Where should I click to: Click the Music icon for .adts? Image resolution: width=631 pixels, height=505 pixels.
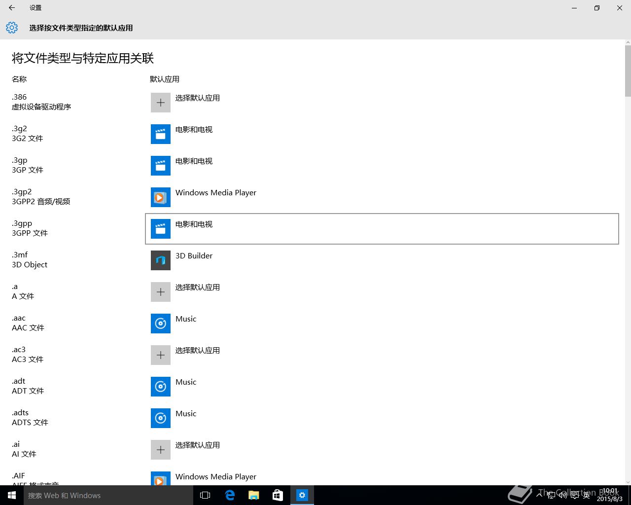(160, 418)
